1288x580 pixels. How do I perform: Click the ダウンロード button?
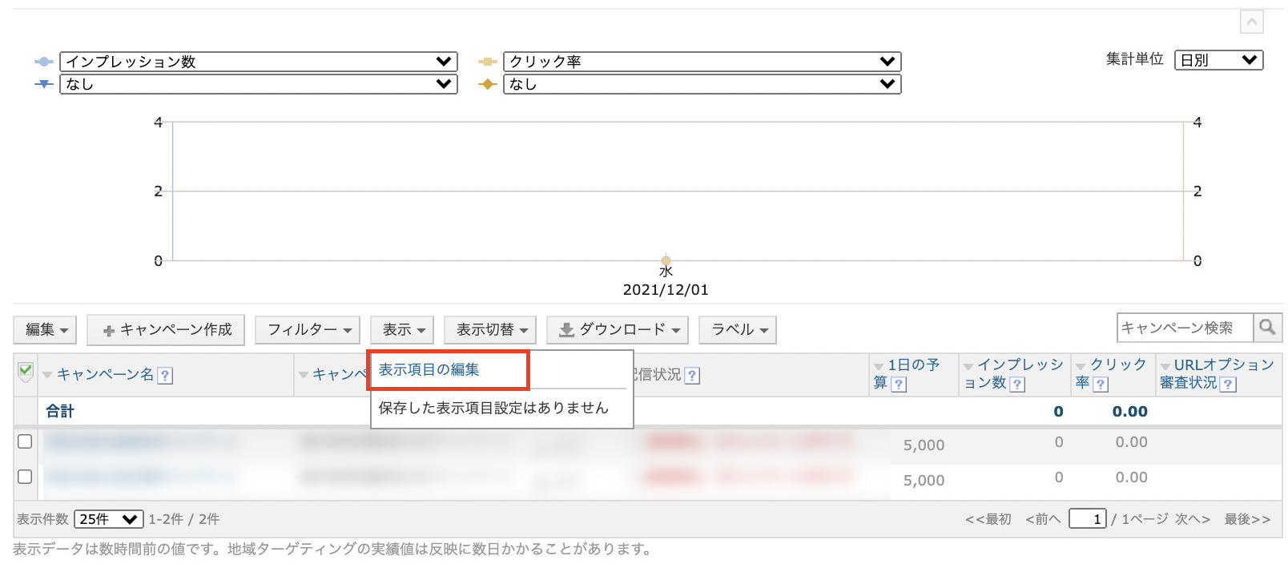(618, 330)
